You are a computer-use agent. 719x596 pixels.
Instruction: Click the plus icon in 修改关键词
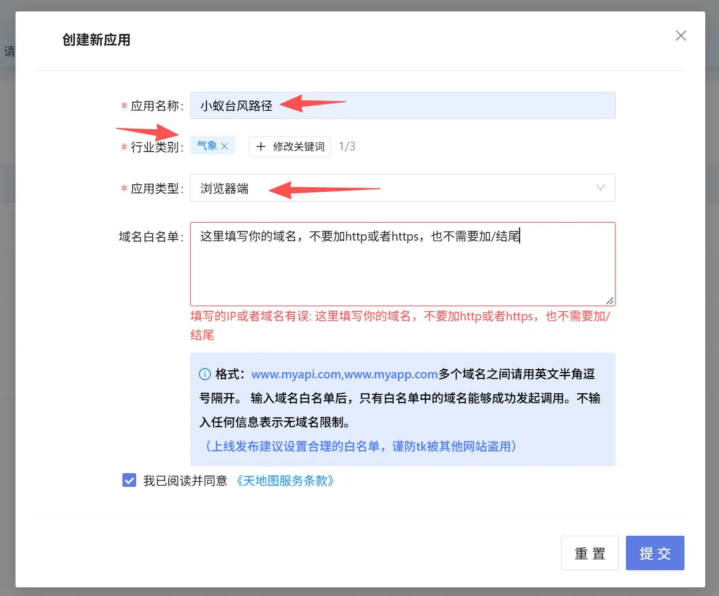coord(261,146)
